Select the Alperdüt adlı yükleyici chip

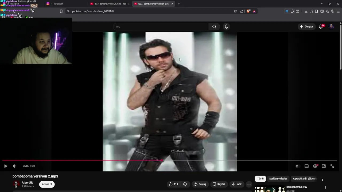tap(305, 179)
